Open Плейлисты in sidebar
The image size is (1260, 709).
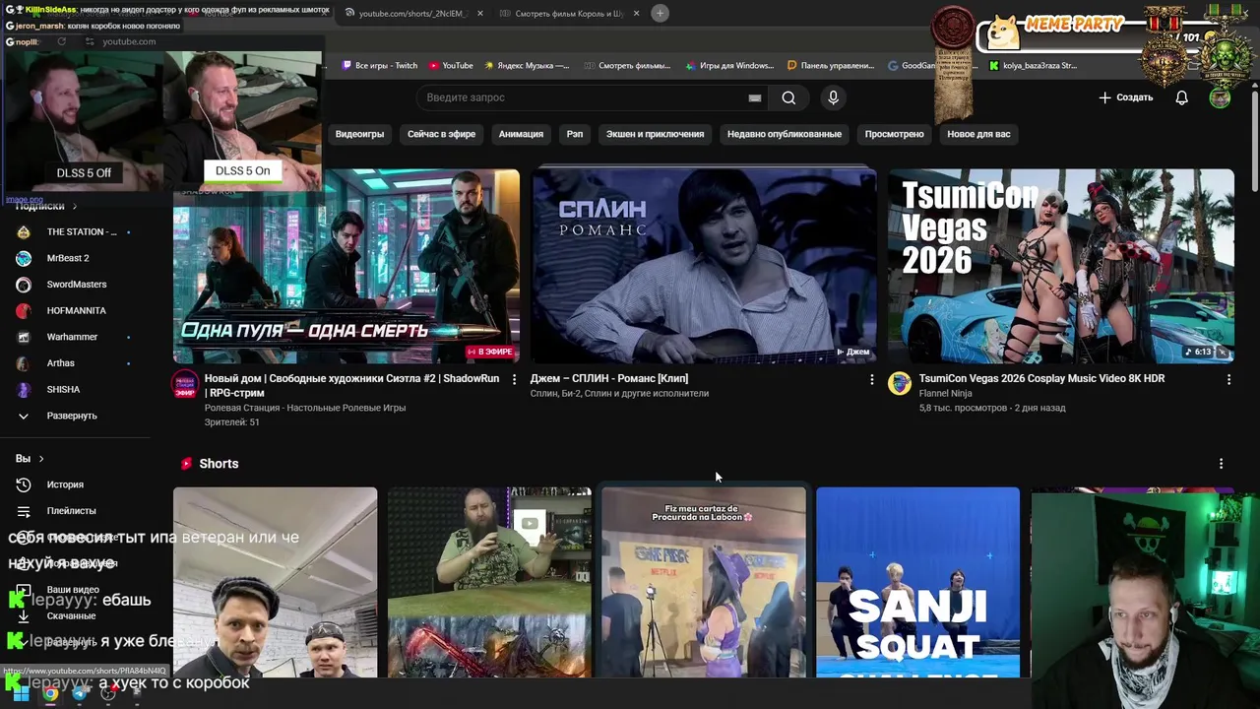coord(71,511)
